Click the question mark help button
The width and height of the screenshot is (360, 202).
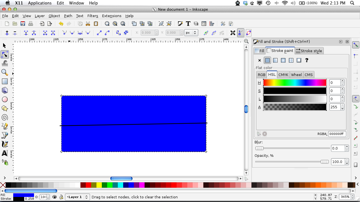click(x=307, y=60)
